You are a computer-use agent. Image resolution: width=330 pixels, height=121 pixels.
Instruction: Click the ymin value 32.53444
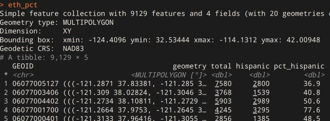[172, 40]
